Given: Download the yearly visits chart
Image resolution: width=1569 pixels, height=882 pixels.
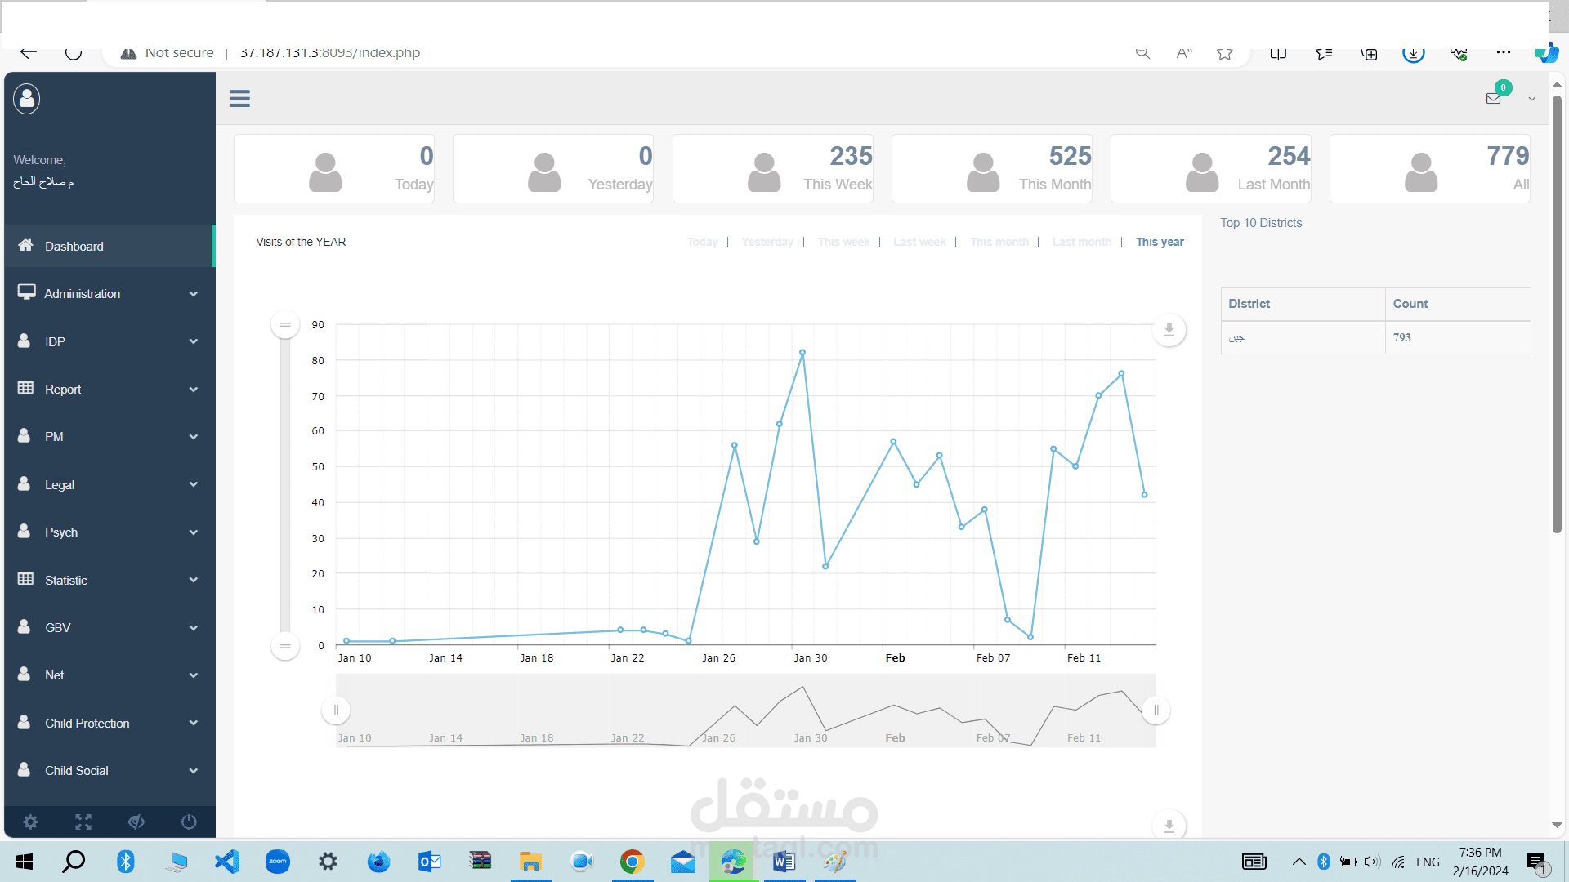Looking at the screenshot, I should pos(1169,330).
